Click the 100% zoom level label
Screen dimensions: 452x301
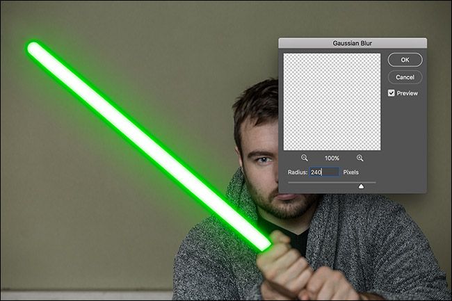pyautogui.click(x=332, y=158)
